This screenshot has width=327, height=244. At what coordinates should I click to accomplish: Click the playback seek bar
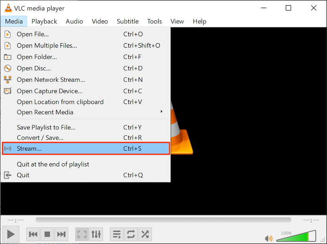coord(163,220)
